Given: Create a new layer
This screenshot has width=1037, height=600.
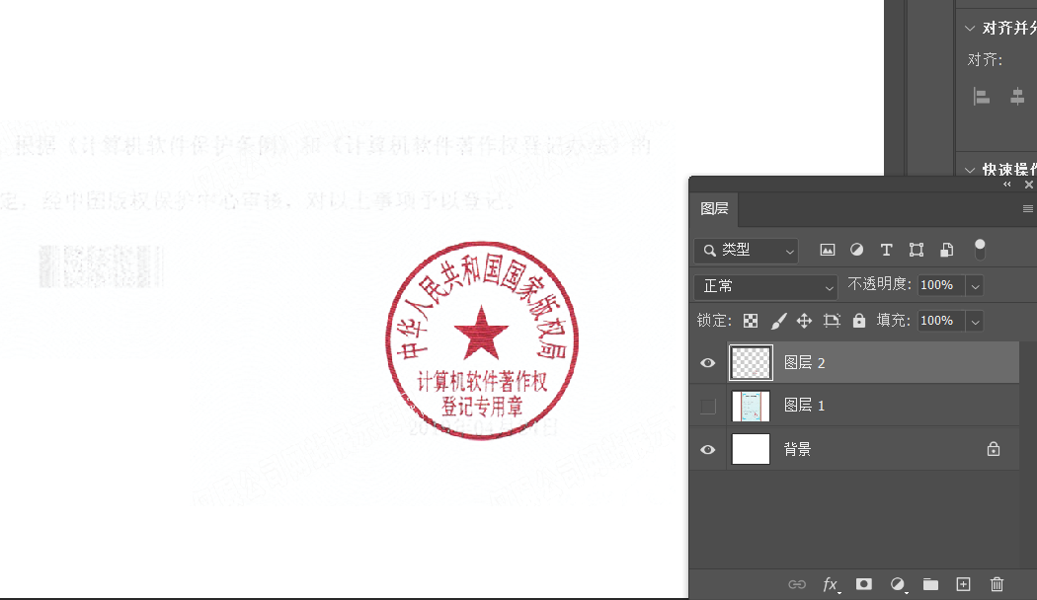Looking at the screenshot, I should pos(964,584).
